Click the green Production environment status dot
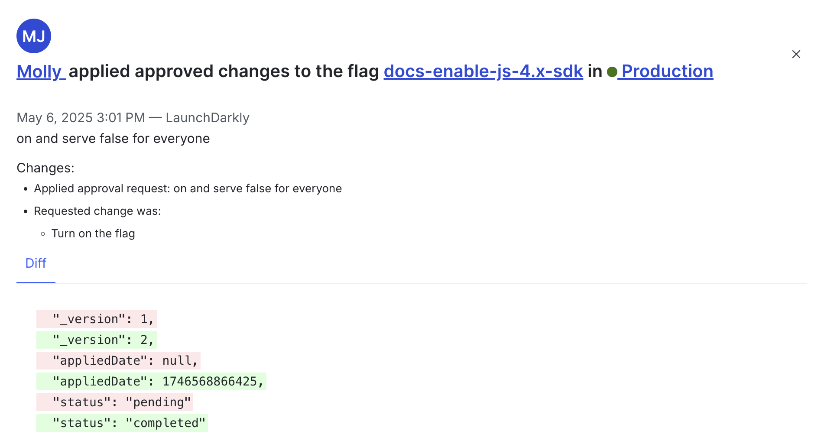Viewport: 824px width, 447px height. click(x=611, y=72)
